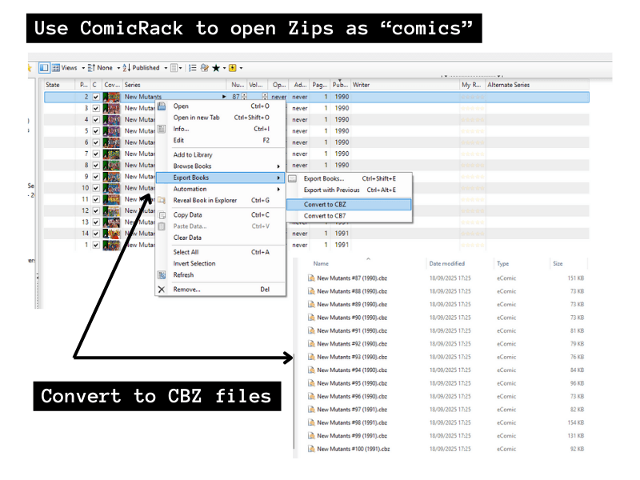Click the Refresh icon in the context menu
Screen dimensions: 640x480
click(162, 275)
